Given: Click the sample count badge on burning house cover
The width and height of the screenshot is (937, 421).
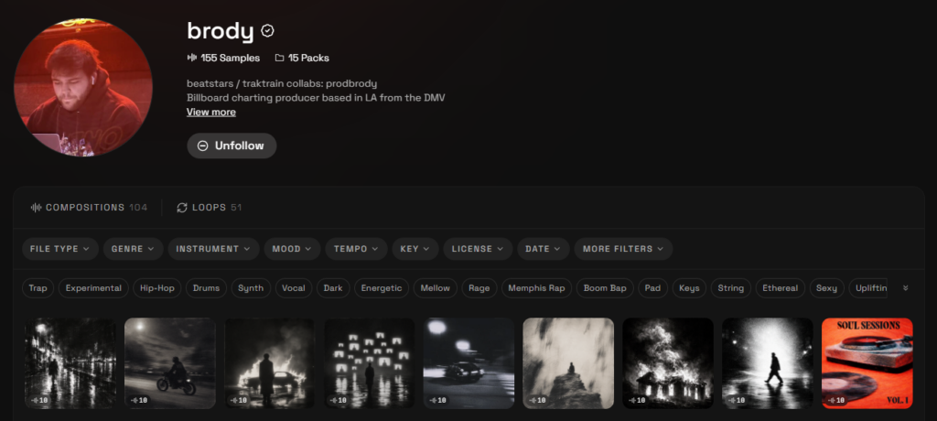Looking at the screenshot, I should click(637, 400).
